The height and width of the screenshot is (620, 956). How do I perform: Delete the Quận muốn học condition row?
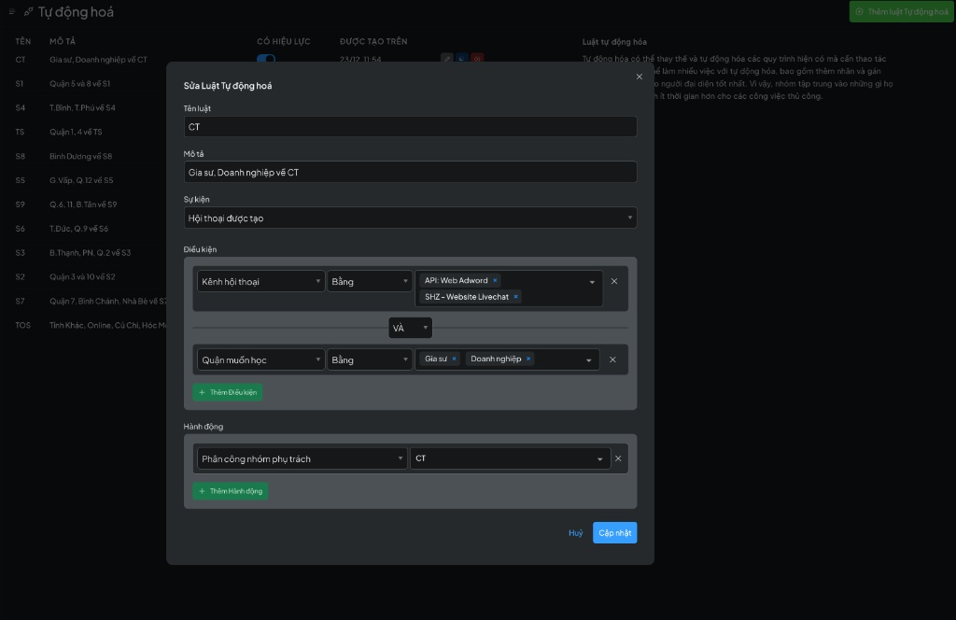pyautogui.click(x=613, y=359)
